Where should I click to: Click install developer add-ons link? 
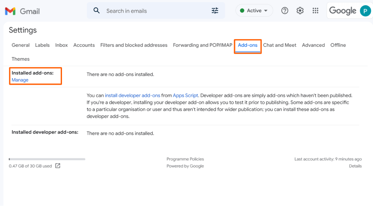(x=132, y=96)
